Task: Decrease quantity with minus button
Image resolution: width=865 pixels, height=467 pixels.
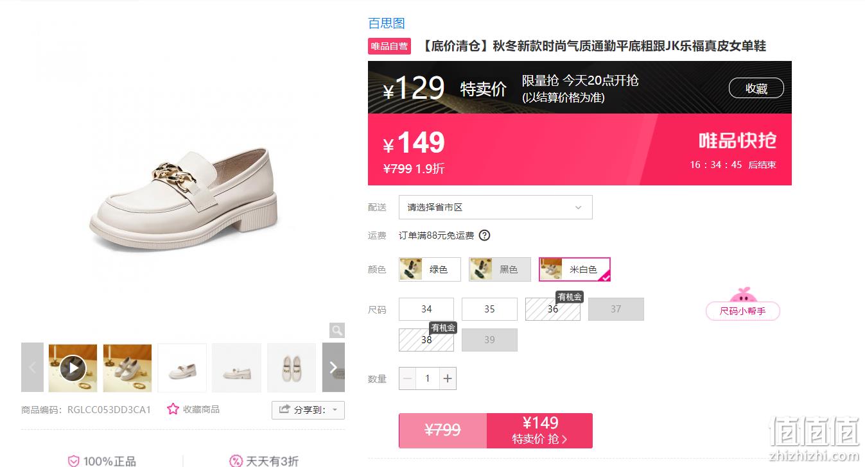Action: point(408,378)
